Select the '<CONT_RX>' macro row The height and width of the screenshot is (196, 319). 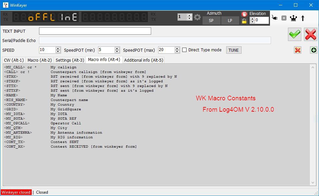pyautogui.click(x=70, y=147)
